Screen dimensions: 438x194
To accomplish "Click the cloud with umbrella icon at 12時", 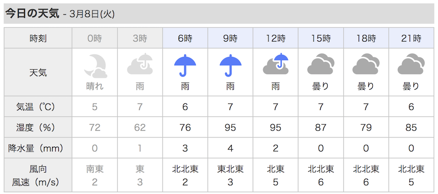I will [x=276, y=64].
